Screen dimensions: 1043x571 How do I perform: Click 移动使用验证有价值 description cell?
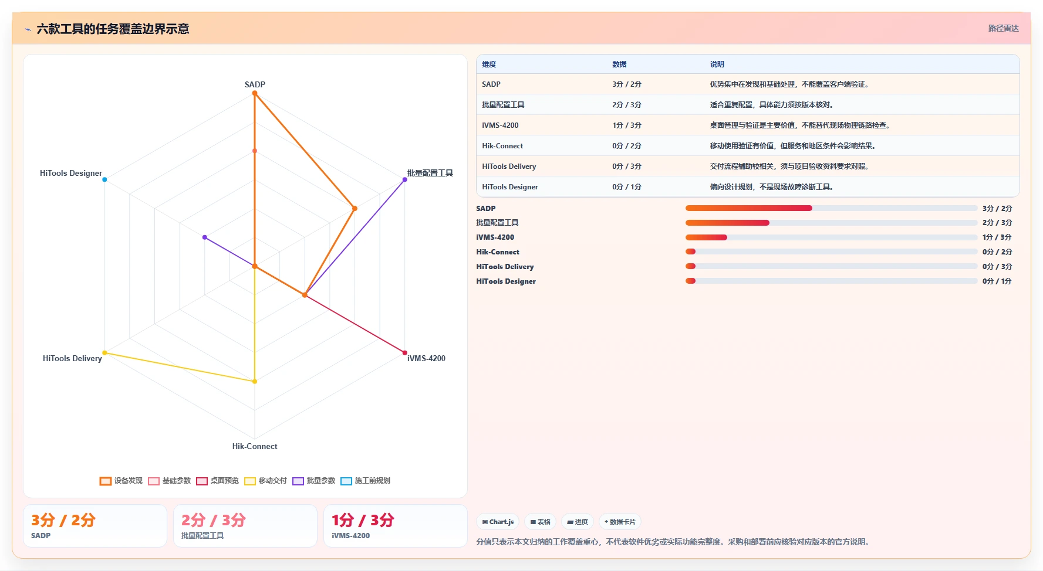click(793, 146)
